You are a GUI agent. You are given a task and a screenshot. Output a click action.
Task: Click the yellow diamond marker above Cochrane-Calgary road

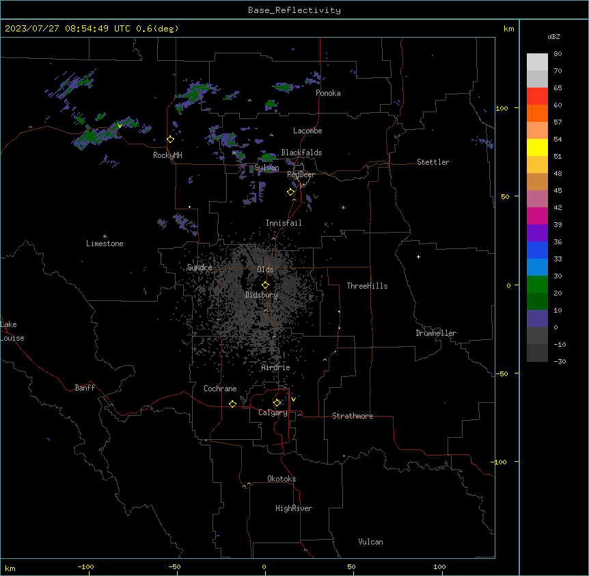click(x=232, y=404)
